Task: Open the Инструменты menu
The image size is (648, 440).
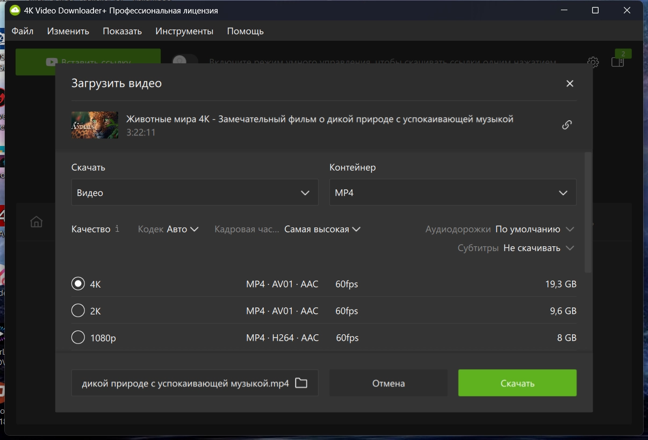Action: (x=184, y=31)
